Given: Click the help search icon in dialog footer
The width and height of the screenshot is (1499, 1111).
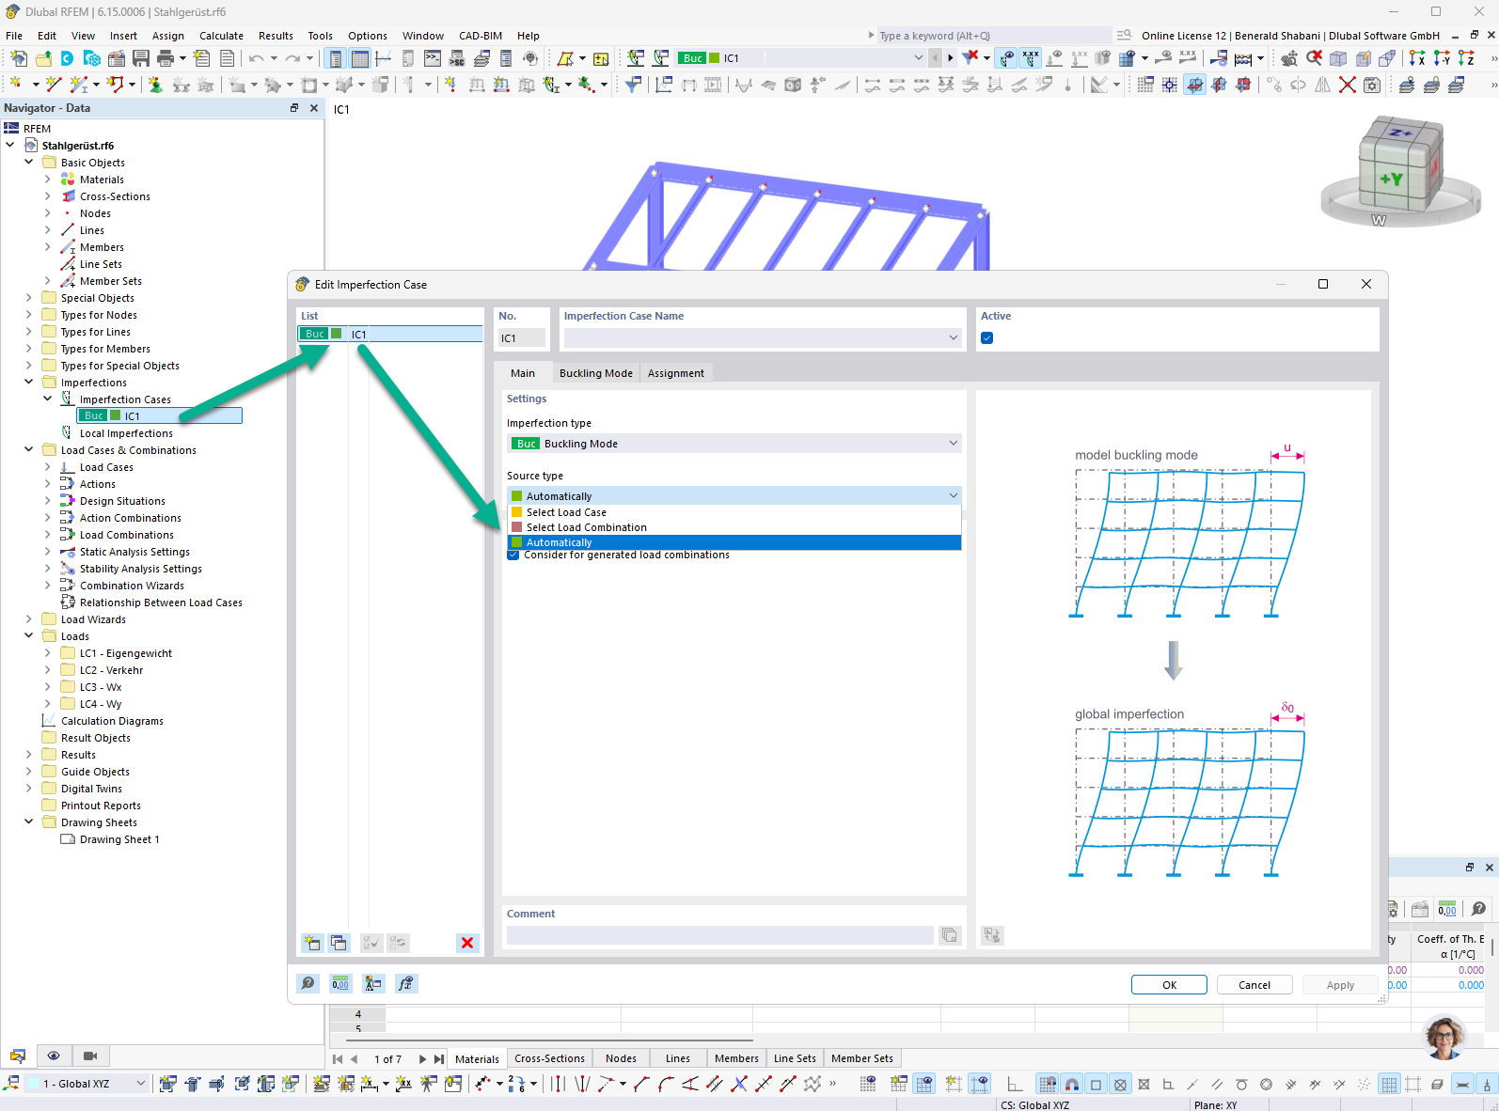Looking at the screenshot, I should click(x=308, y=983).
